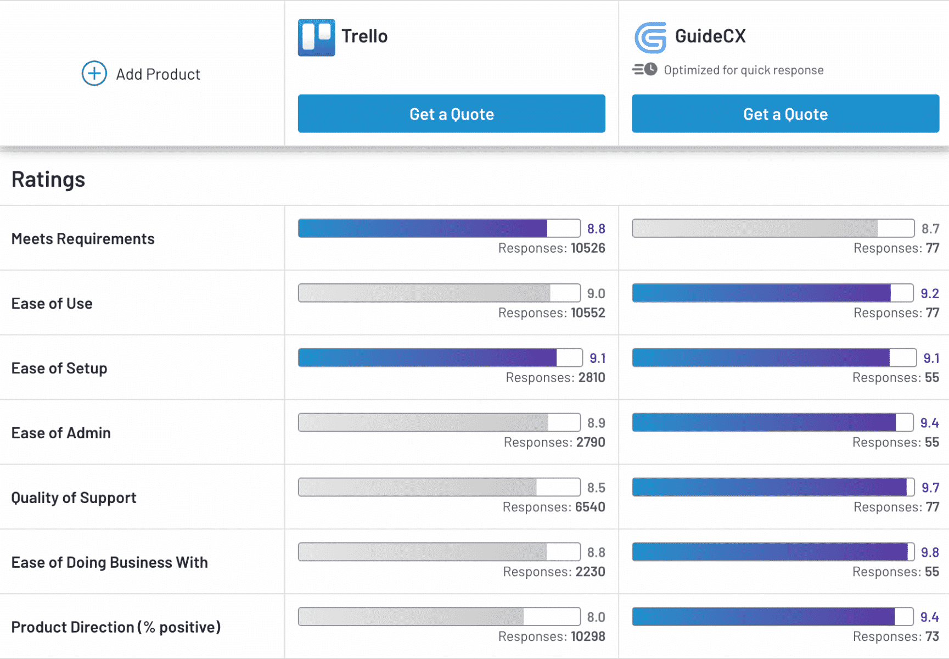Select the Meets Requirements row label
The width and height of the screenshot is (949, 659).
pos(83,239)
